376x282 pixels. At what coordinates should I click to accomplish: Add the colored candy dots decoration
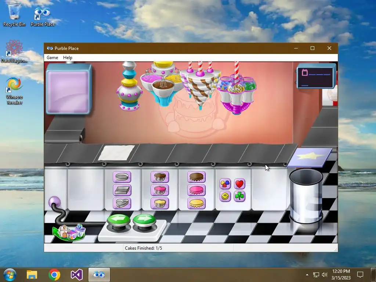(225, 184)
